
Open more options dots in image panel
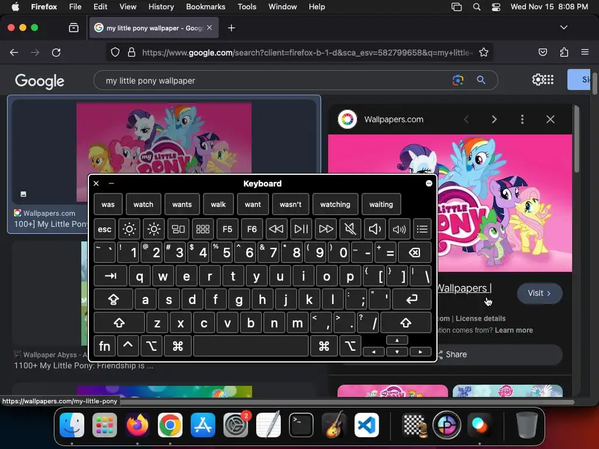pos(522,119)
